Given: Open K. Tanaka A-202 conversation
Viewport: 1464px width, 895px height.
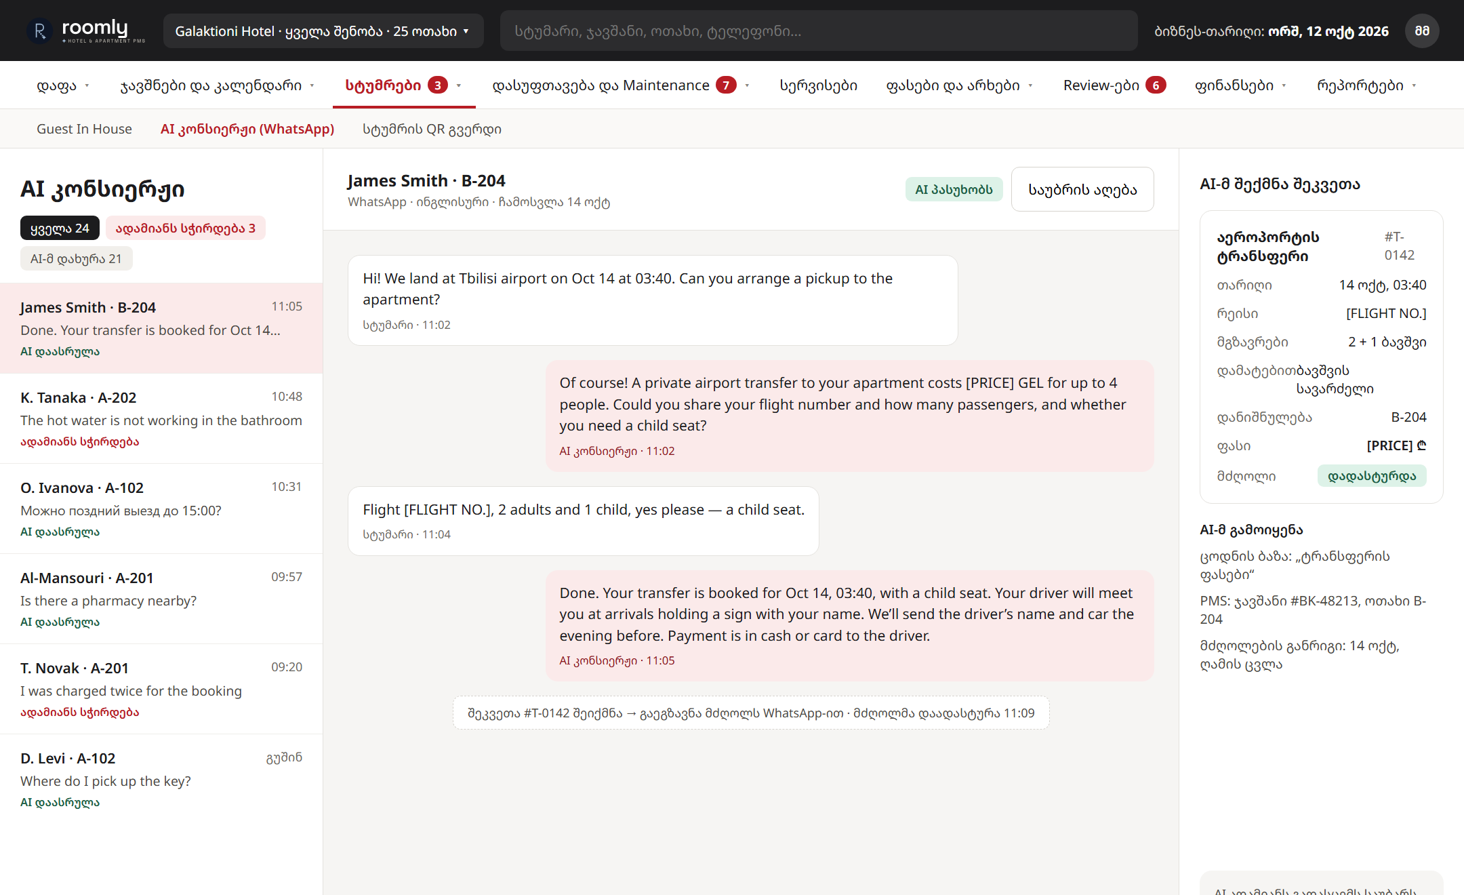Looking at the screenshot, I should (161, 418).
